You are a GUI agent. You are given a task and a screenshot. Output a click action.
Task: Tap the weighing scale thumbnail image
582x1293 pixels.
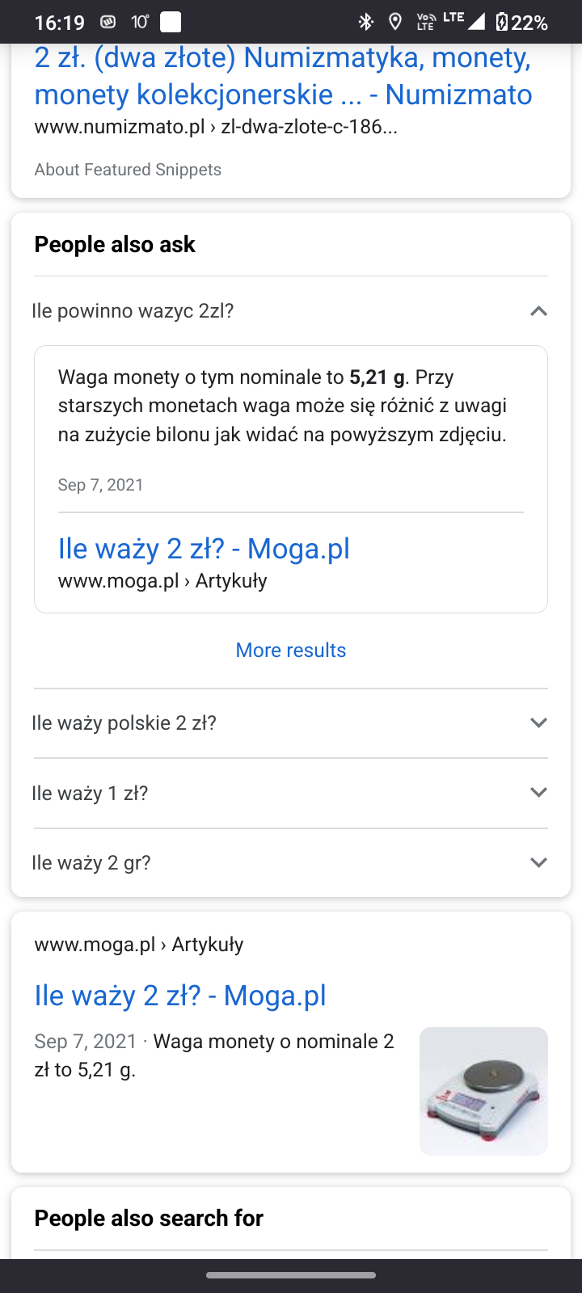[x=483, y=1091]
